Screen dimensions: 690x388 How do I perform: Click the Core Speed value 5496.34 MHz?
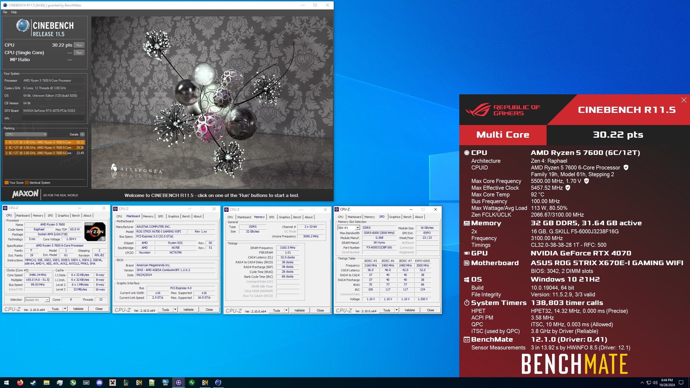tap(38, 275)
